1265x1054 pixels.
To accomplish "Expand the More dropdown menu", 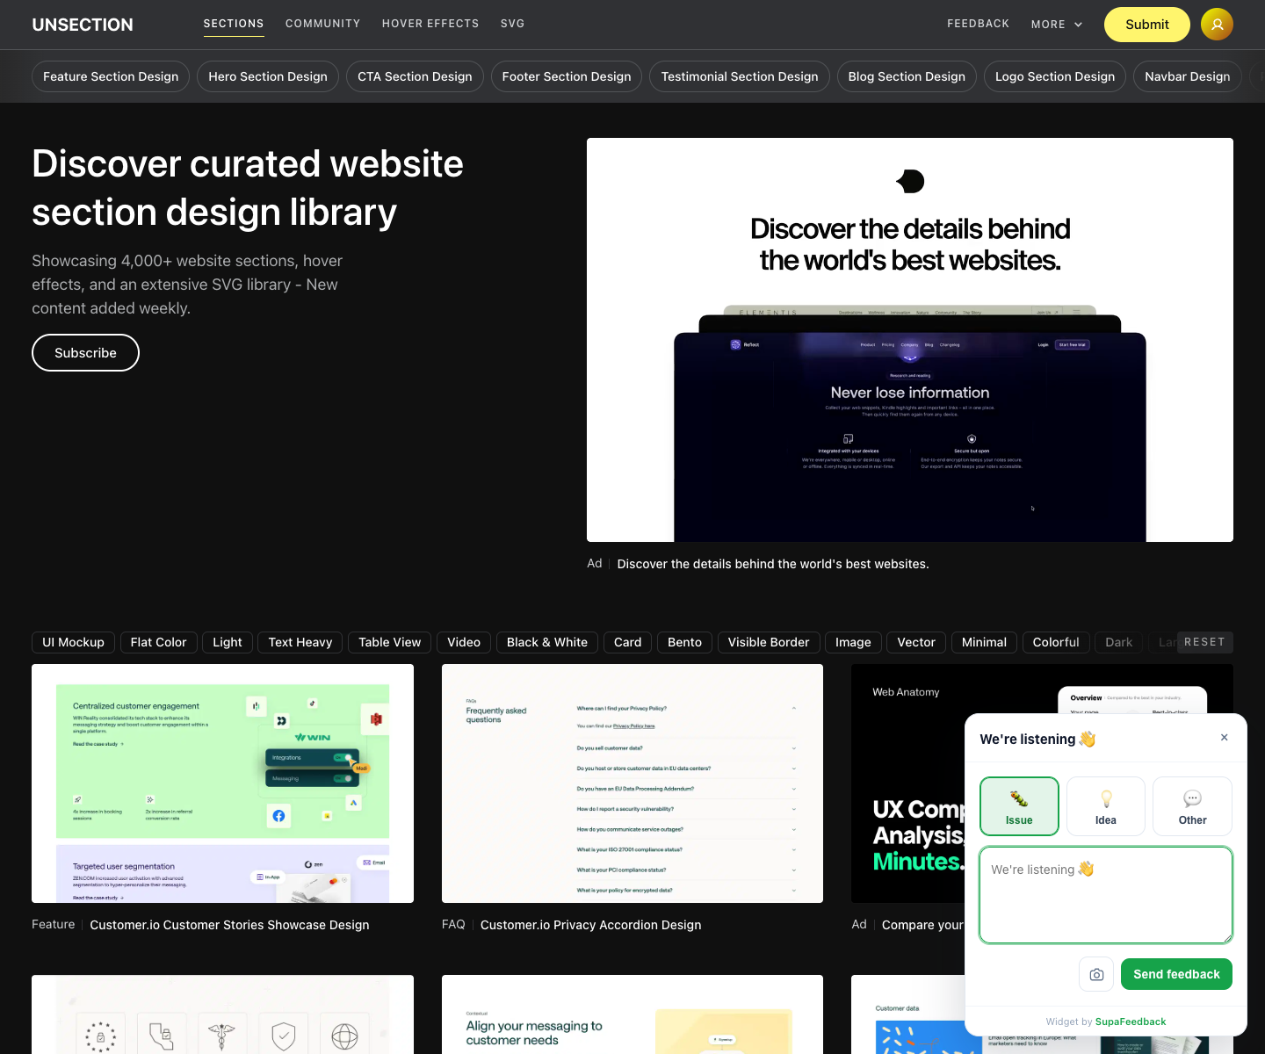I will coord(1057,25).
